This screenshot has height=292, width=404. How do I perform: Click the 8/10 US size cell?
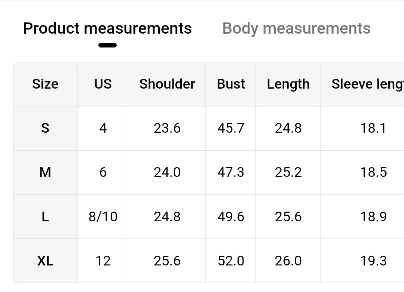103,216
